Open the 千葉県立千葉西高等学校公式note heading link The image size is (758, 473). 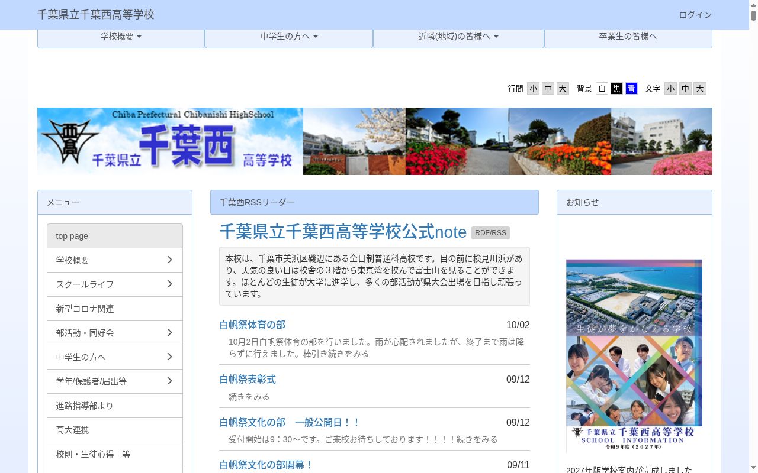(343, 232)
